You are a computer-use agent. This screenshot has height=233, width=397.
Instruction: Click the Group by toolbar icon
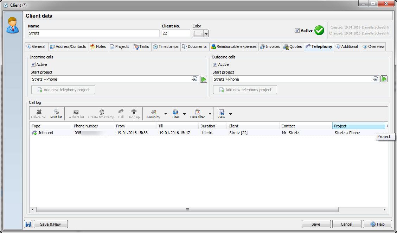click(x=153, y=112)
